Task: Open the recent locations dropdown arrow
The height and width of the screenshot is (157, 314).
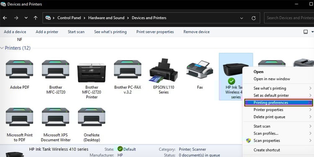Action: (26, 18)
